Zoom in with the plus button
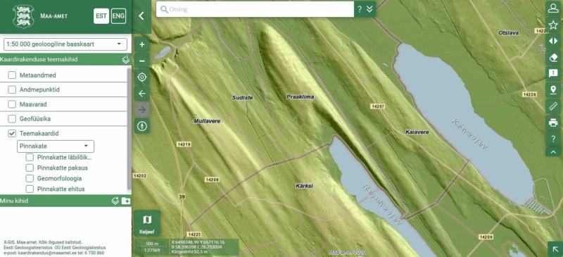The width and height of the screenshot is (563, 257). click(x=142, y=44)
